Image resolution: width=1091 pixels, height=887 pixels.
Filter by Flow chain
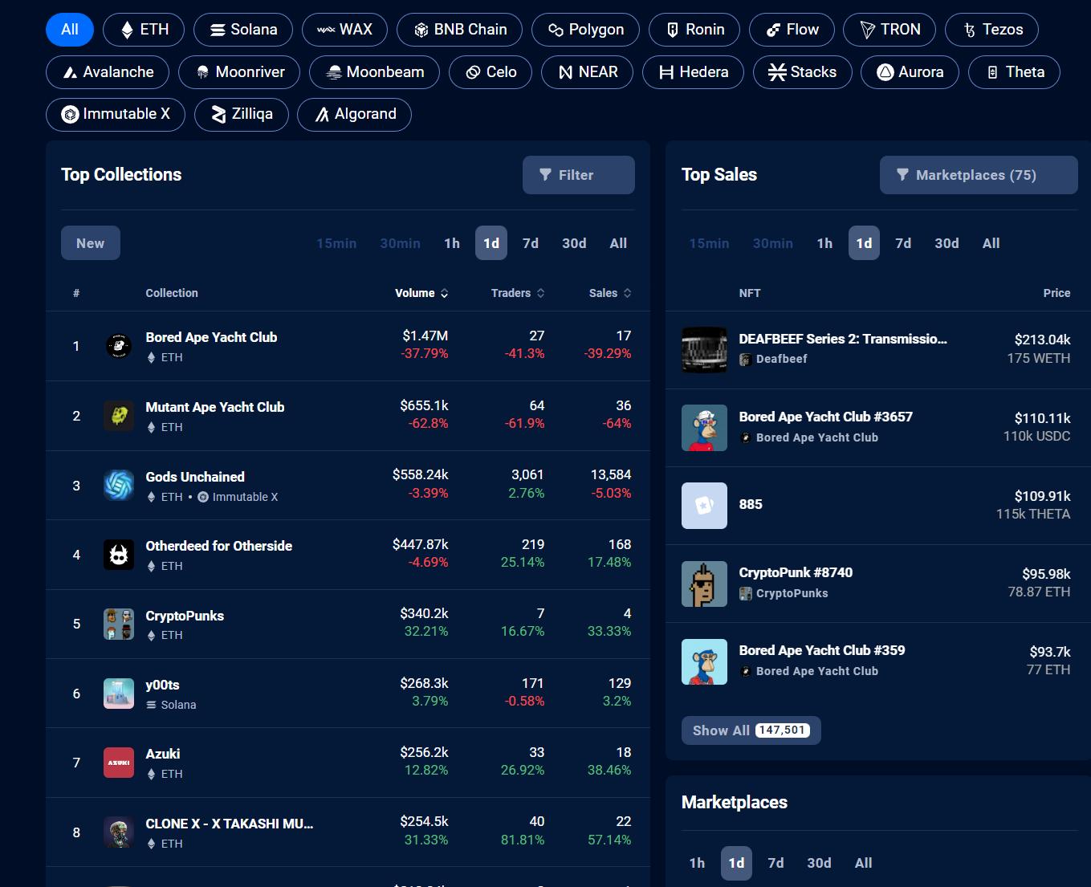792,30
